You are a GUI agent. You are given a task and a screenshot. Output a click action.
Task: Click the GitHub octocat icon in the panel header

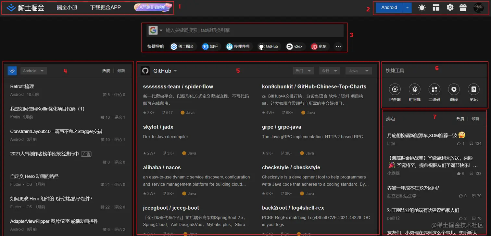click(x=145, y=71)
